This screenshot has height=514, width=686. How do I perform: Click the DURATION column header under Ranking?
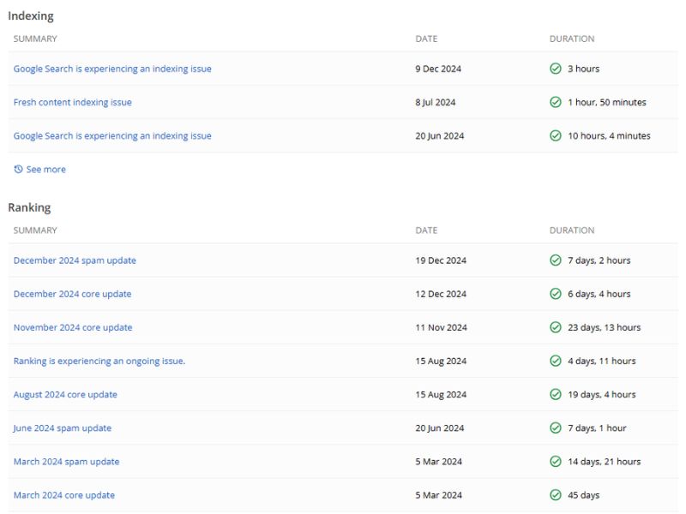(x=572, y=230)
